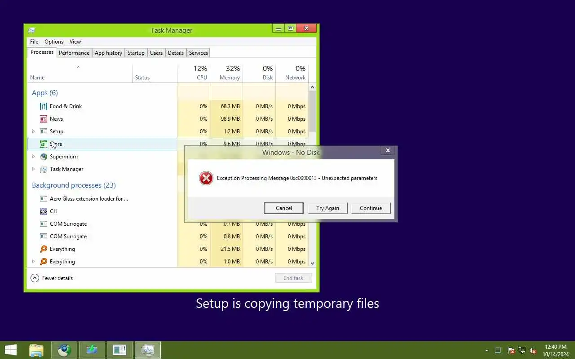
Task: Click the touch keyboard tray icon
Action: pos(498,350)
